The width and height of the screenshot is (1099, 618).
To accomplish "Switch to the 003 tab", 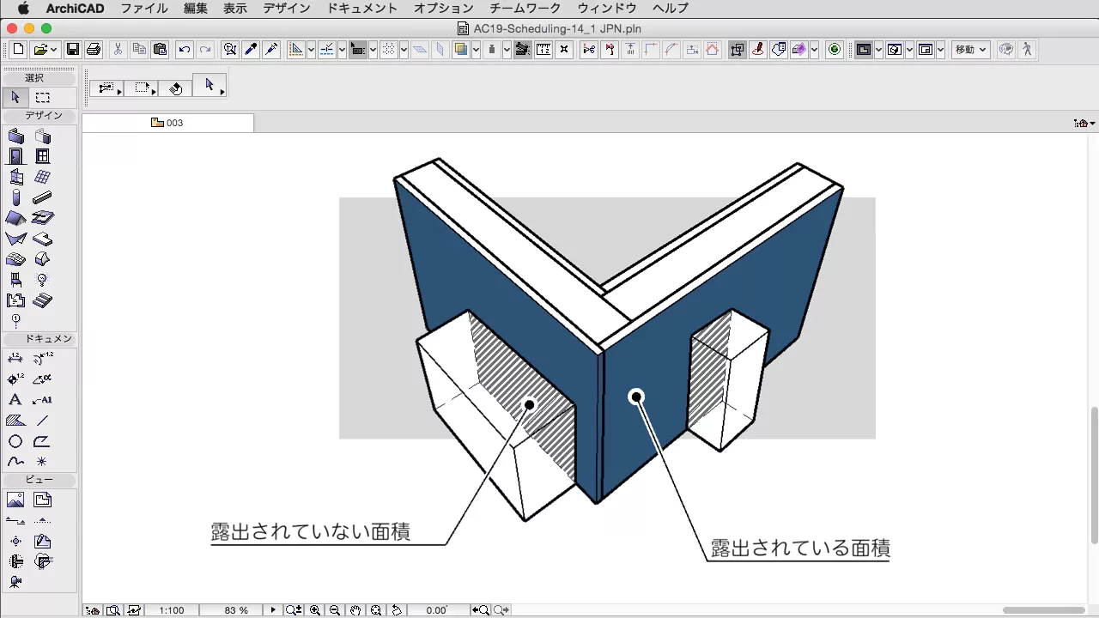I will click(x=167, y=123).
